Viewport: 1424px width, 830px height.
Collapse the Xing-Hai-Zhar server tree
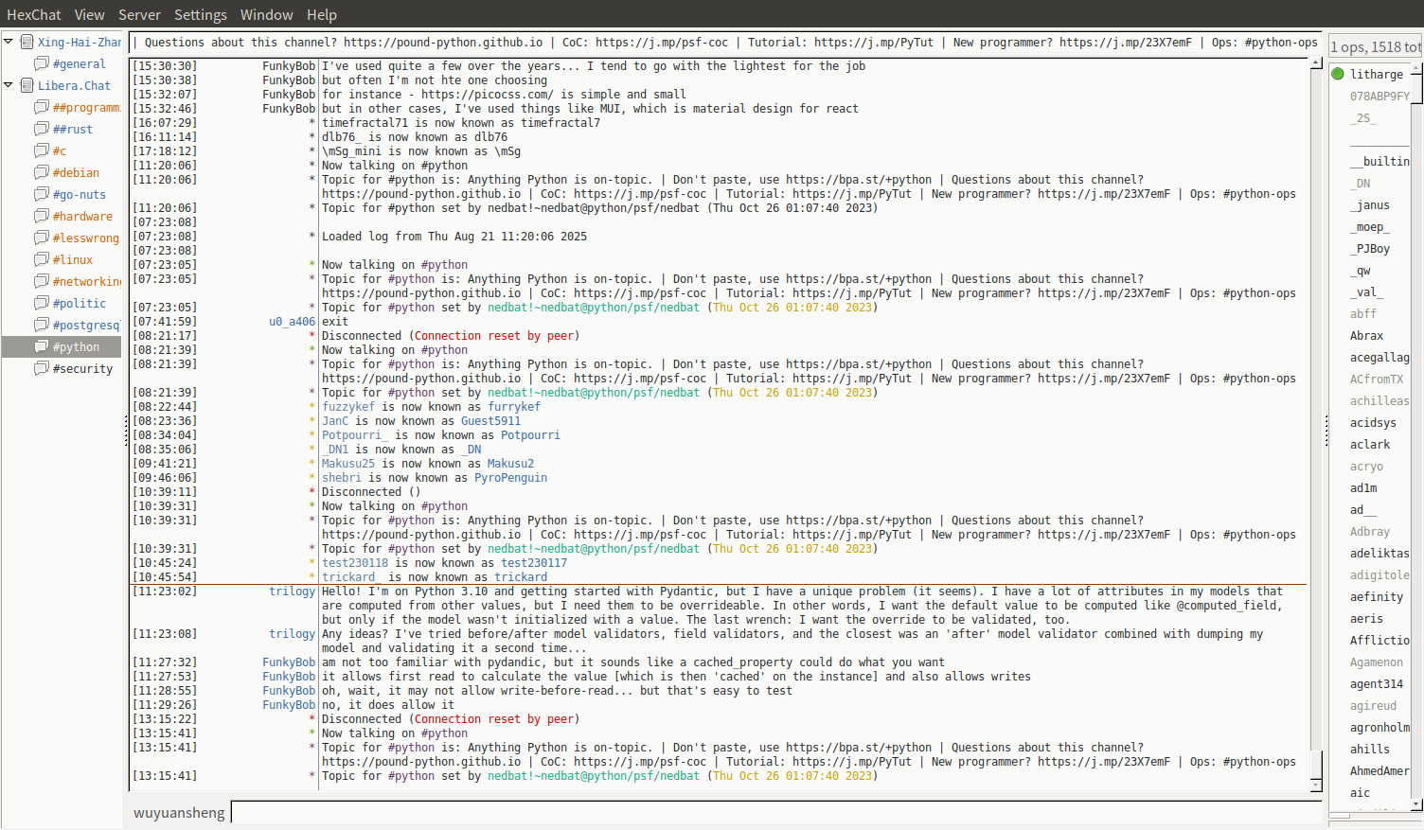click(x=9, y=42)
